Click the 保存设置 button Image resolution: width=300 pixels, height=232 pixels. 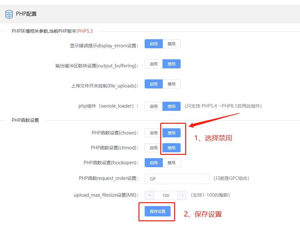tap(158, 212)
